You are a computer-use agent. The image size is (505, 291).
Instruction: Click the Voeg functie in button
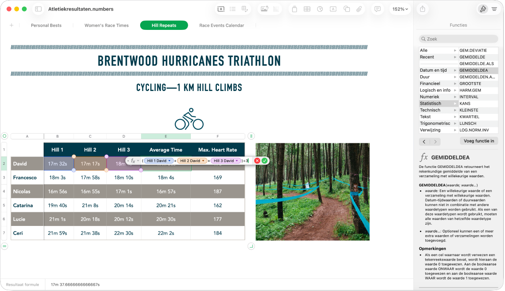click(479, 141)
